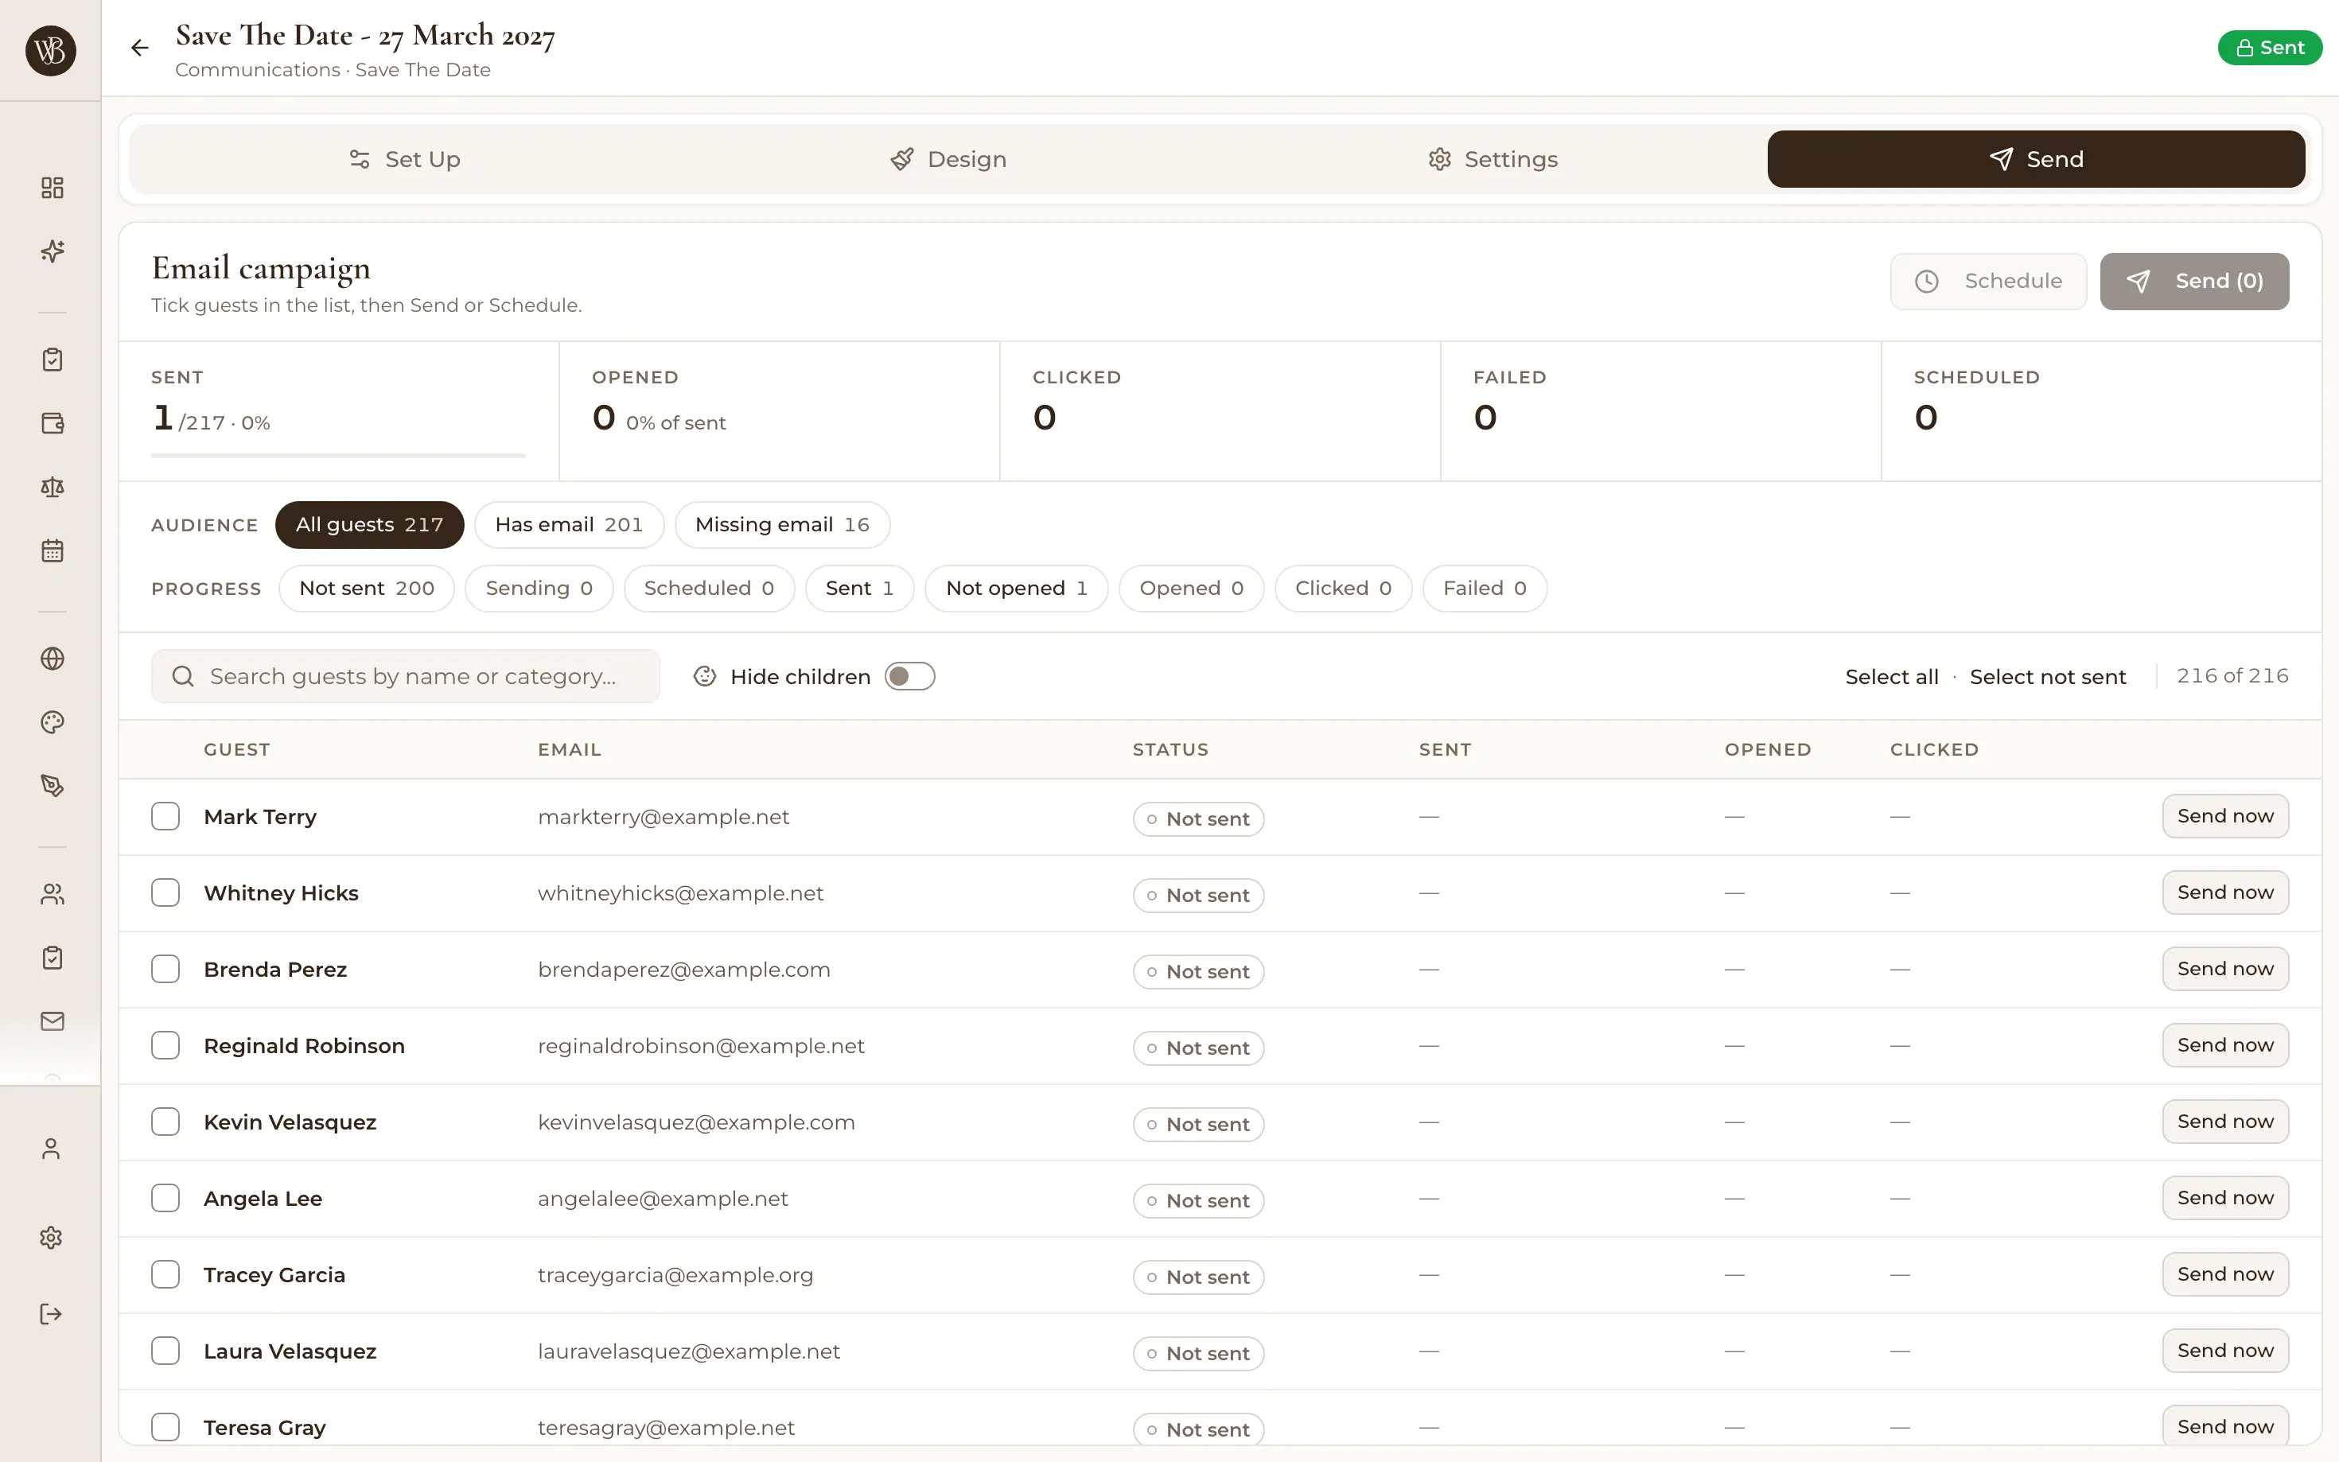Filter progress by Not opened 1
Image resolution: width=2339 pixels, height=1462 pixels.
(1016, 588)
